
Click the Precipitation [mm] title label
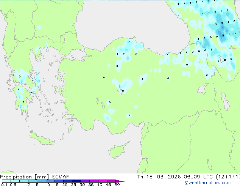tap(25, 177)
